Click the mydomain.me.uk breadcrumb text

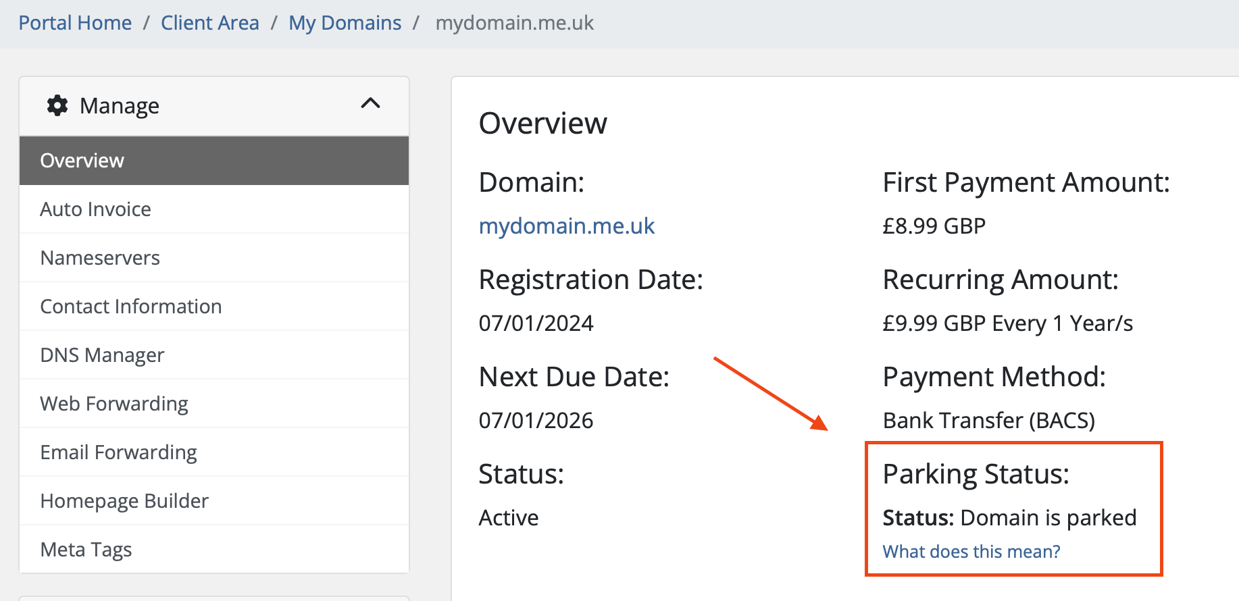click(514, 23)
